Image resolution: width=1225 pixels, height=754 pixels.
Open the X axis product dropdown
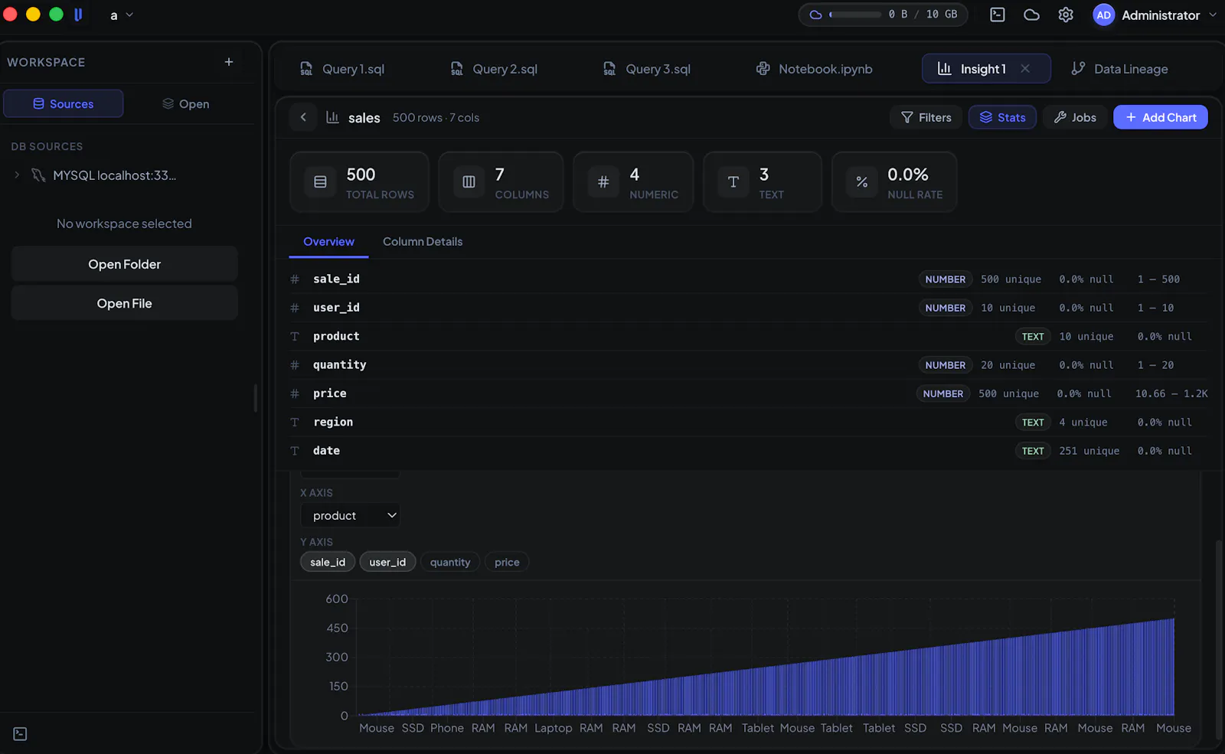(x=350, y=515)
